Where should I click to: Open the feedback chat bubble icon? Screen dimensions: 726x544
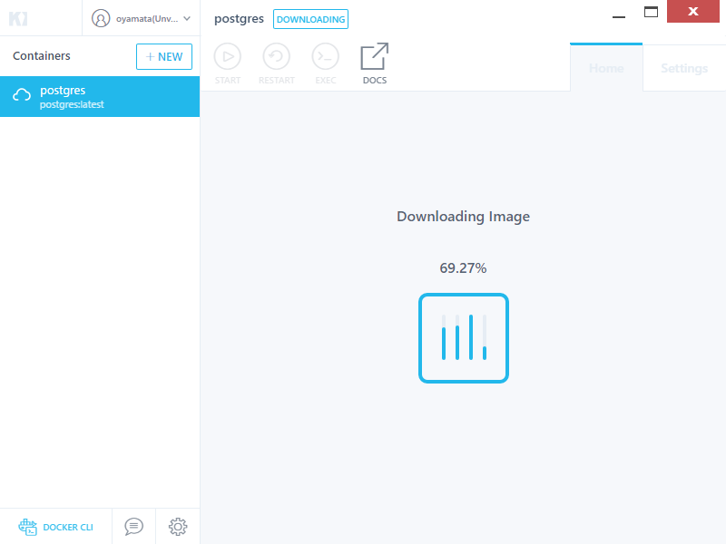tap(133, 527)
